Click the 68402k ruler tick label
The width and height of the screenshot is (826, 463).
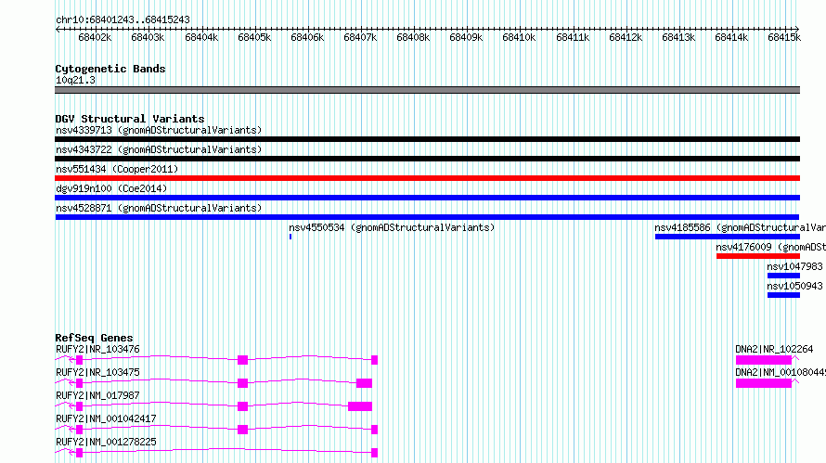pos(95,37)
